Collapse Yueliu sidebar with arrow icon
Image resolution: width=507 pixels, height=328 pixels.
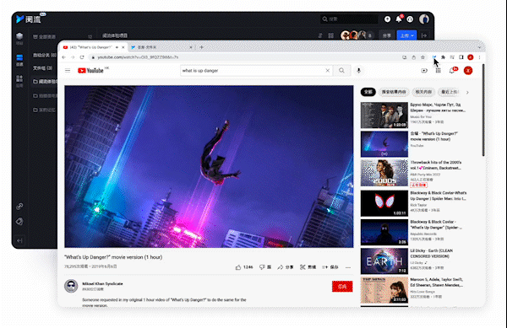coord(19,240)
